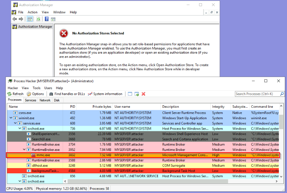Sort by the Name column header
Viewport: 287px width, 193px height.
point(35,106)
